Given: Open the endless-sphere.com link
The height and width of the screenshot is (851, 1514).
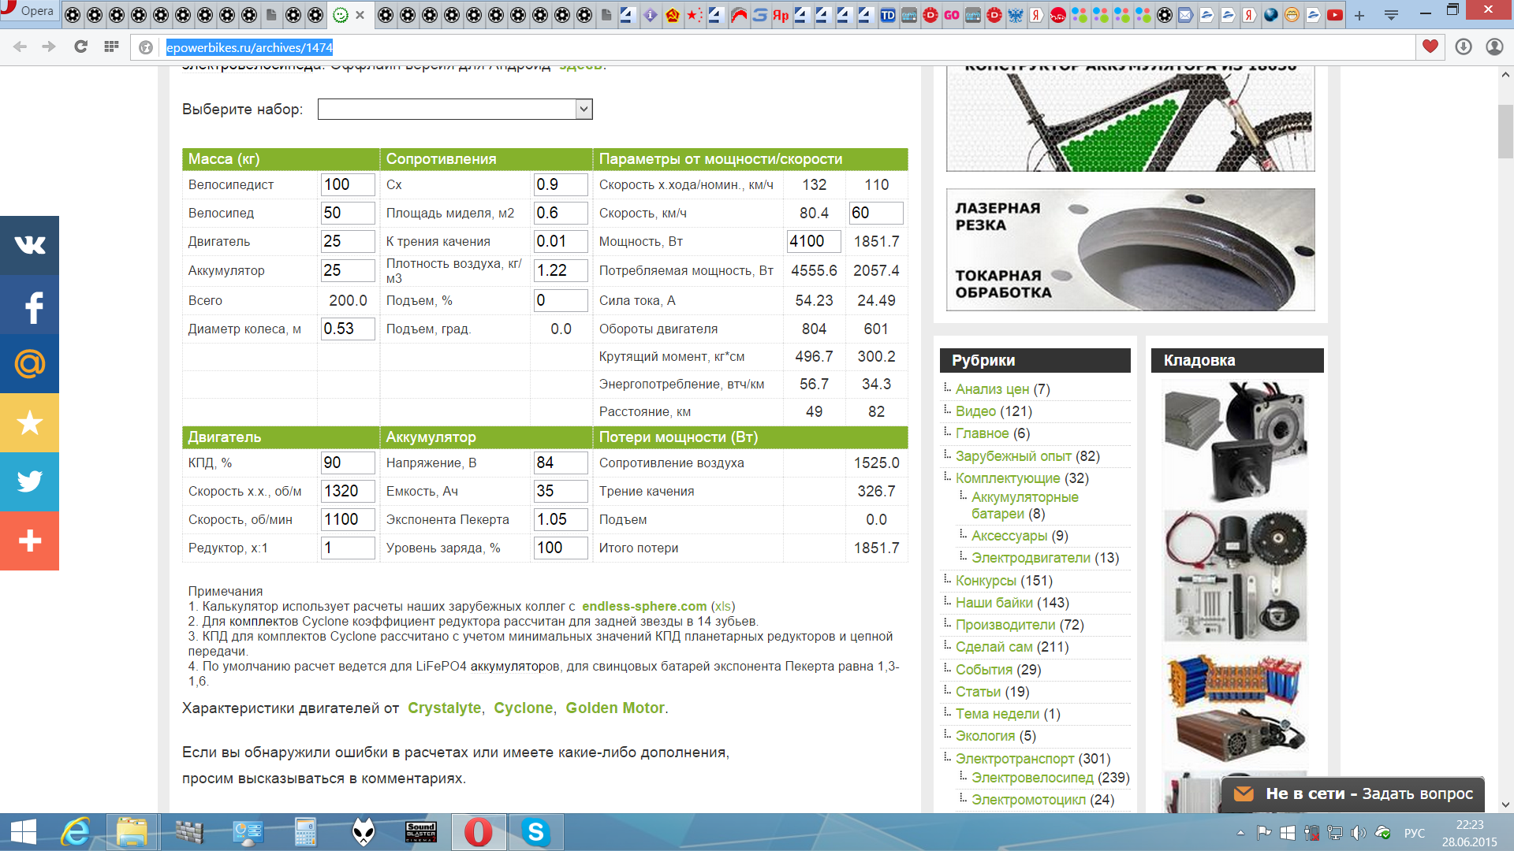Looking at the screenshot, I should pos(644,606).
